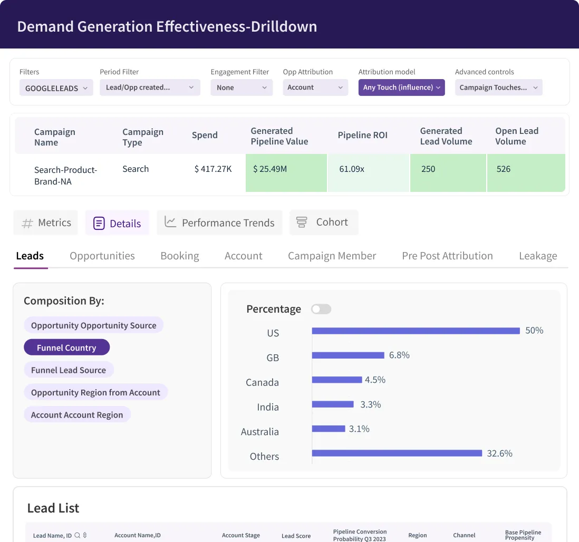Expand the Period Filter Lead/Opp created dropdown
Screen dimensions: 579x542
pyautogui.click(x=150, y=88)
